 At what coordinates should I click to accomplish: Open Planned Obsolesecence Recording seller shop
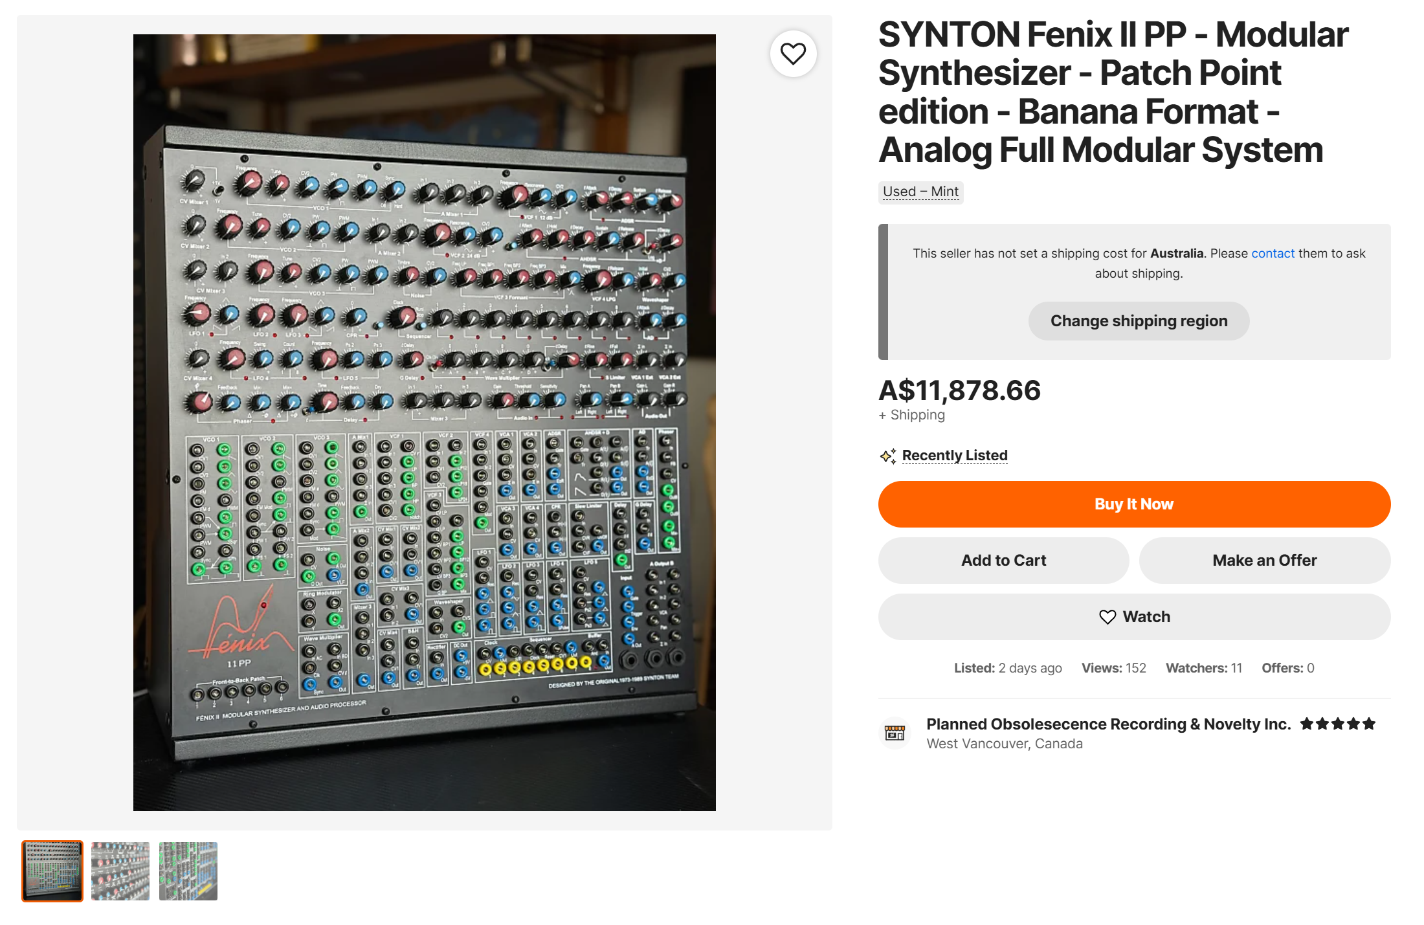[1108, 724]
